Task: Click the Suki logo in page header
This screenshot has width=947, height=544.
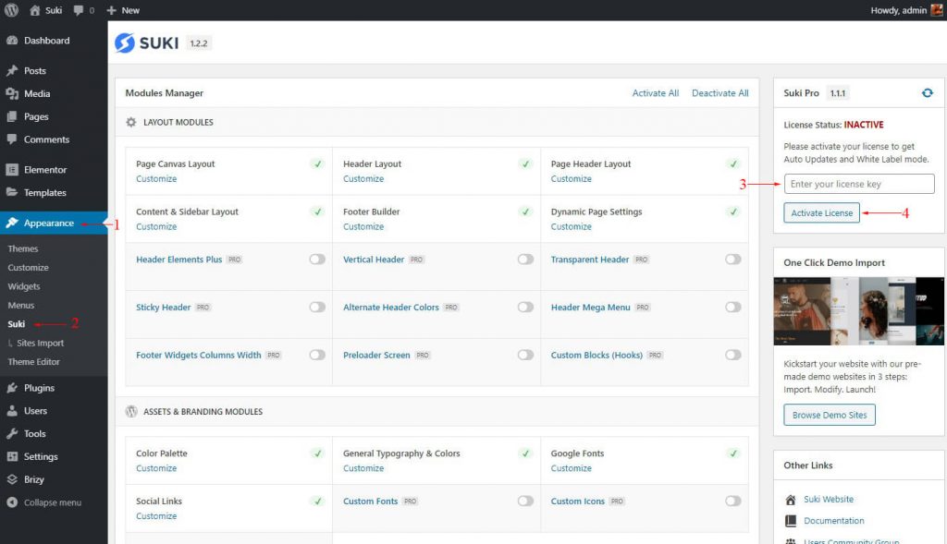Action: click(x=147, y=42)
